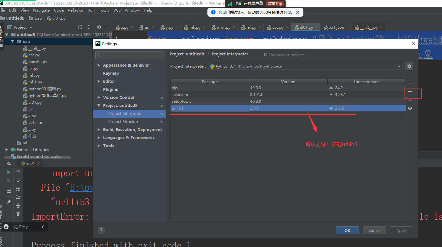Select the pip package row
442x247 pixels.
click(x=288, y=88)
